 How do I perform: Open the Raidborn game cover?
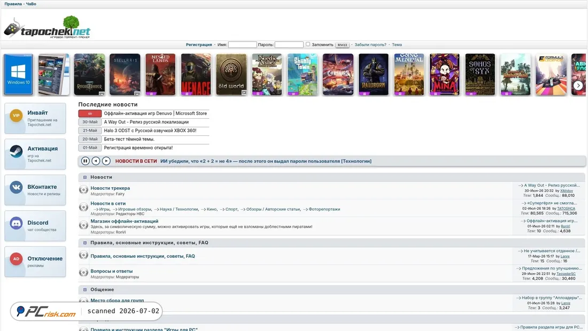pyautogui.click(x=374, y=74)
